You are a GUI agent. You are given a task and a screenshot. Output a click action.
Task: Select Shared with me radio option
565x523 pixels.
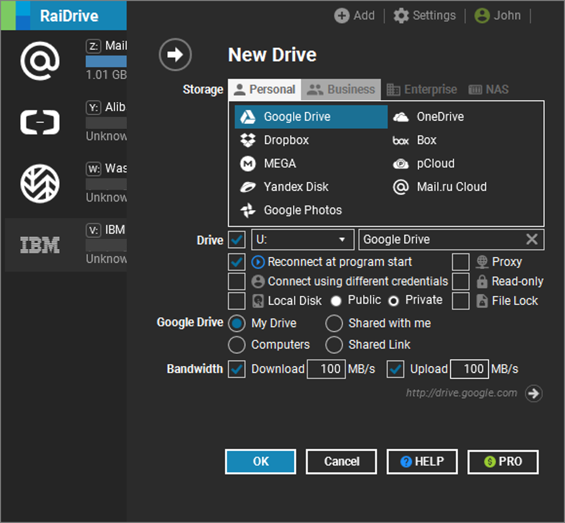(334, 324)
